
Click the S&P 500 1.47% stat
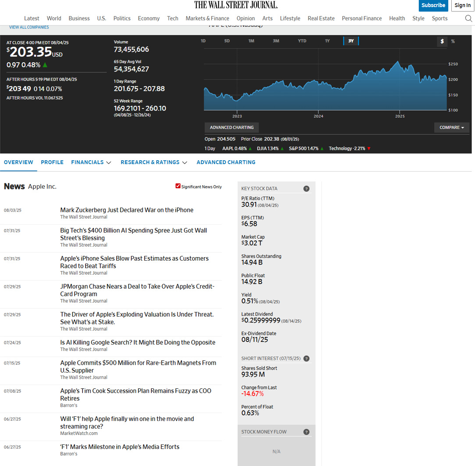[306, 148]
